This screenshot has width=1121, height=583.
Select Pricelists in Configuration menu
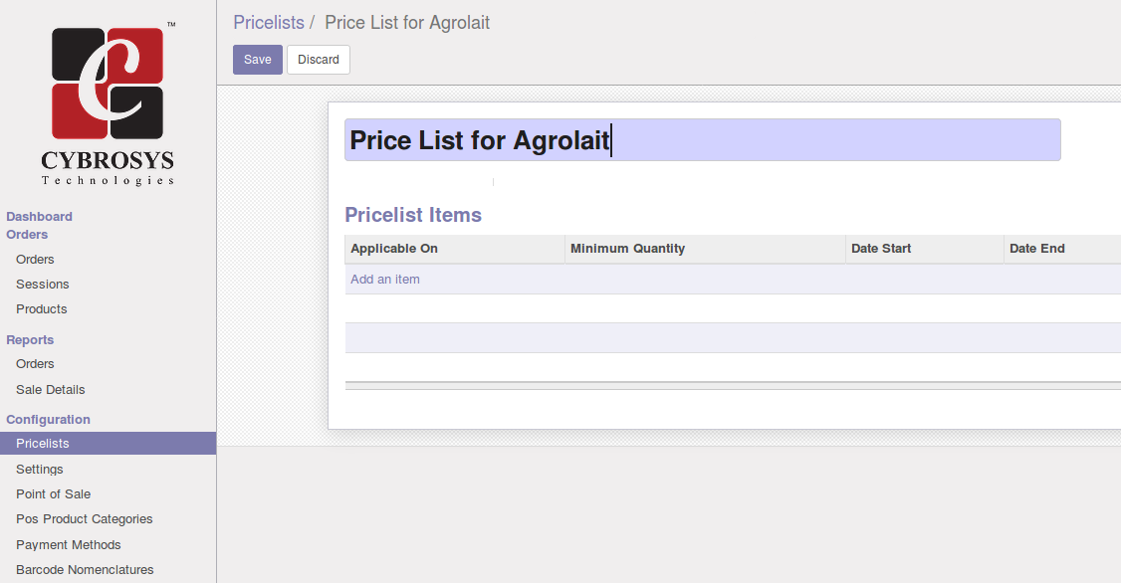(43, 444)
